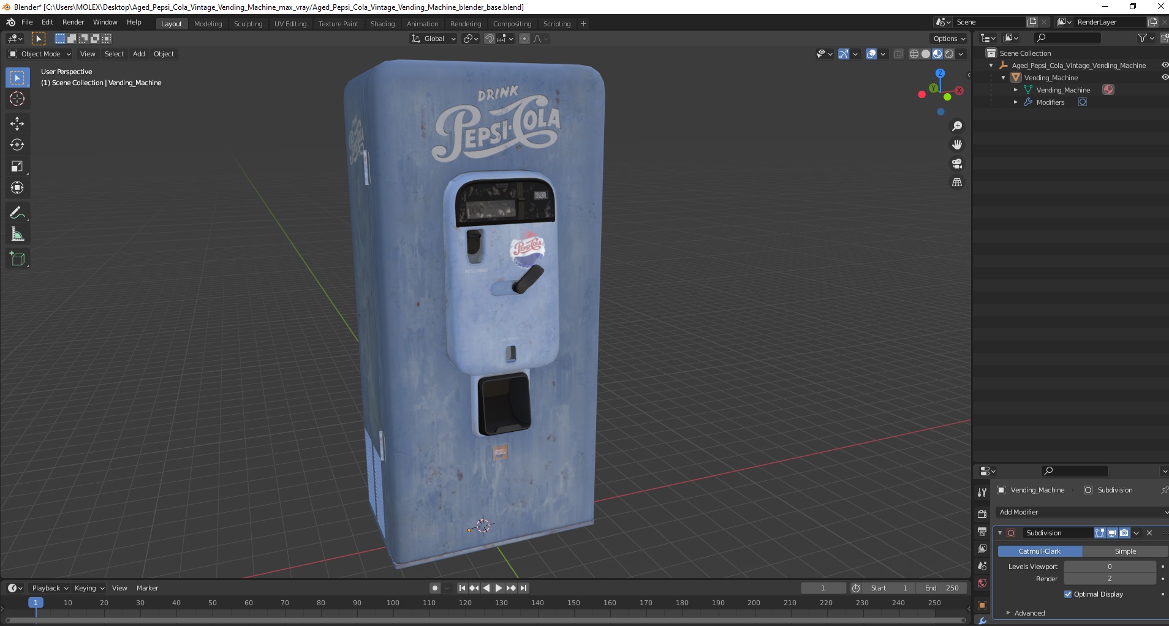Click the blue Z axis gizmo handle

[940, 73]
